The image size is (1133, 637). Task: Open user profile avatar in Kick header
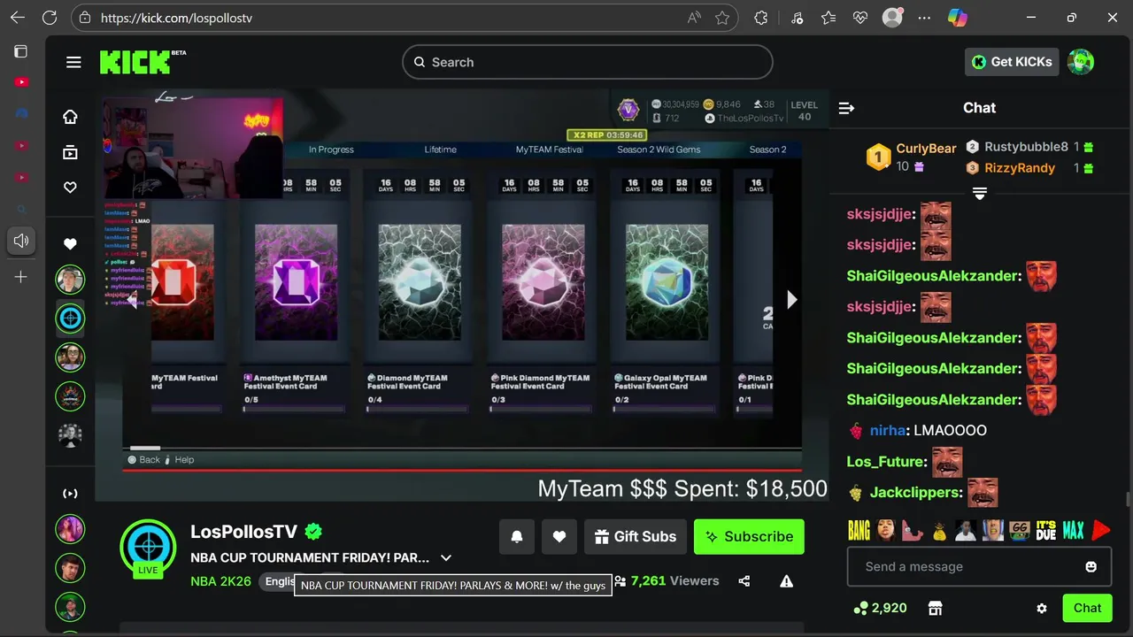tap(1081, 62)
